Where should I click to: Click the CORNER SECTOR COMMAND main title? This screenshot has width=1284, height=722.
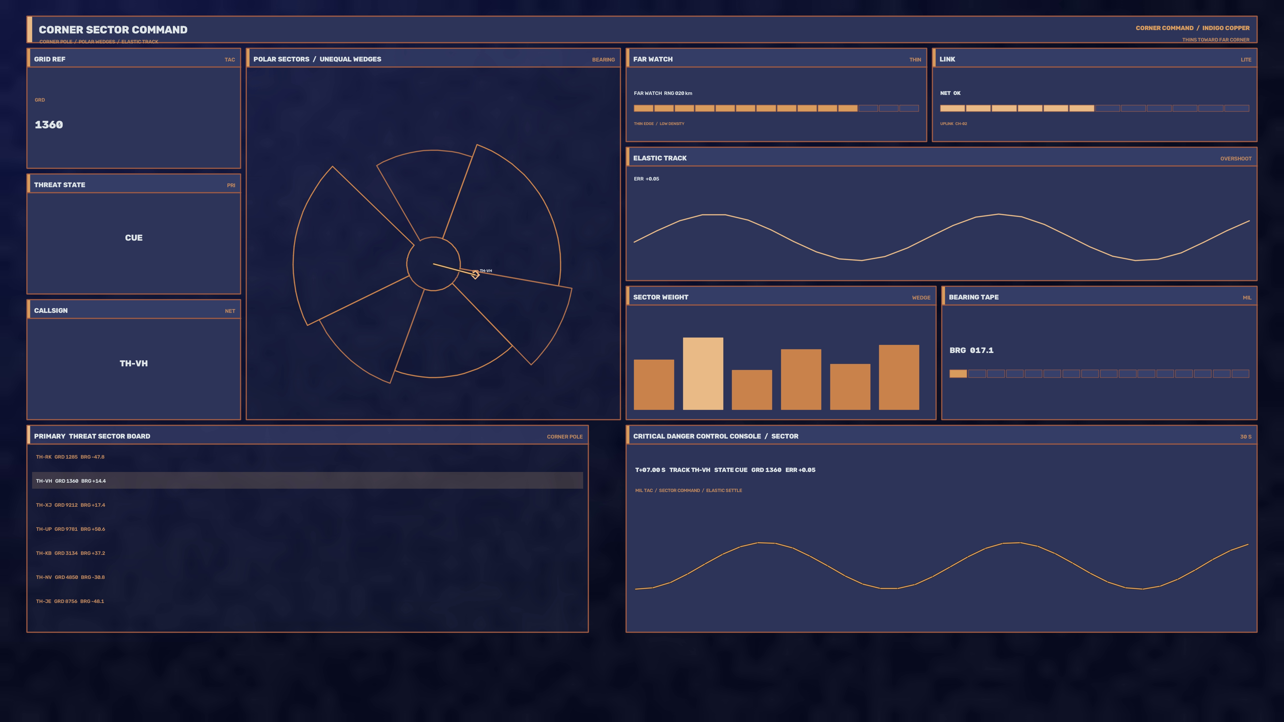(113, 30)
